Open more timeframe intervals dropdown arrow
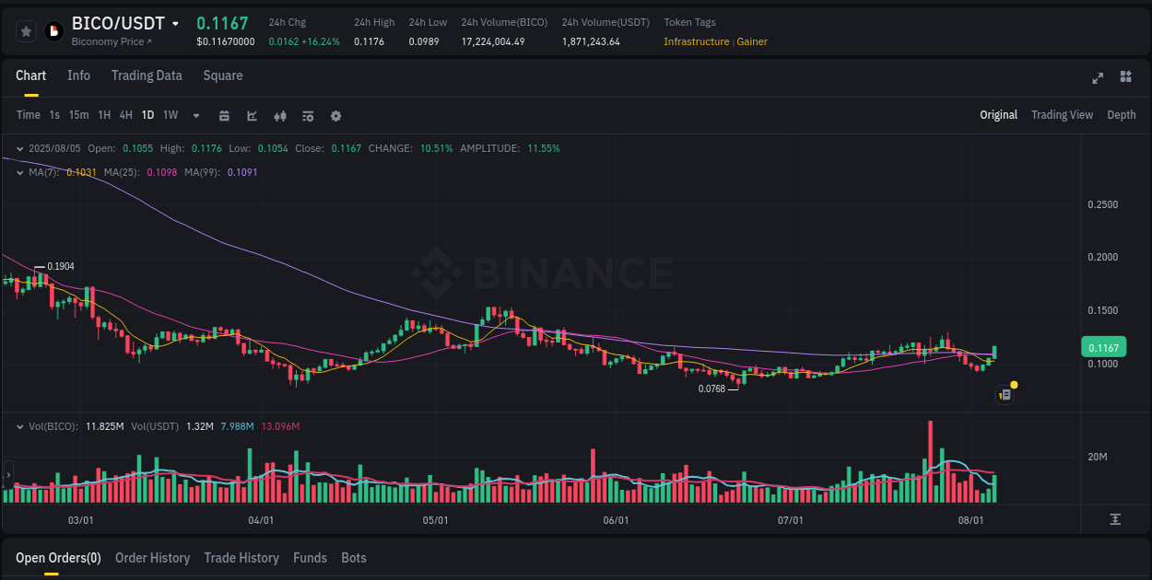The image size is (1152, 580). coord(195,116)
